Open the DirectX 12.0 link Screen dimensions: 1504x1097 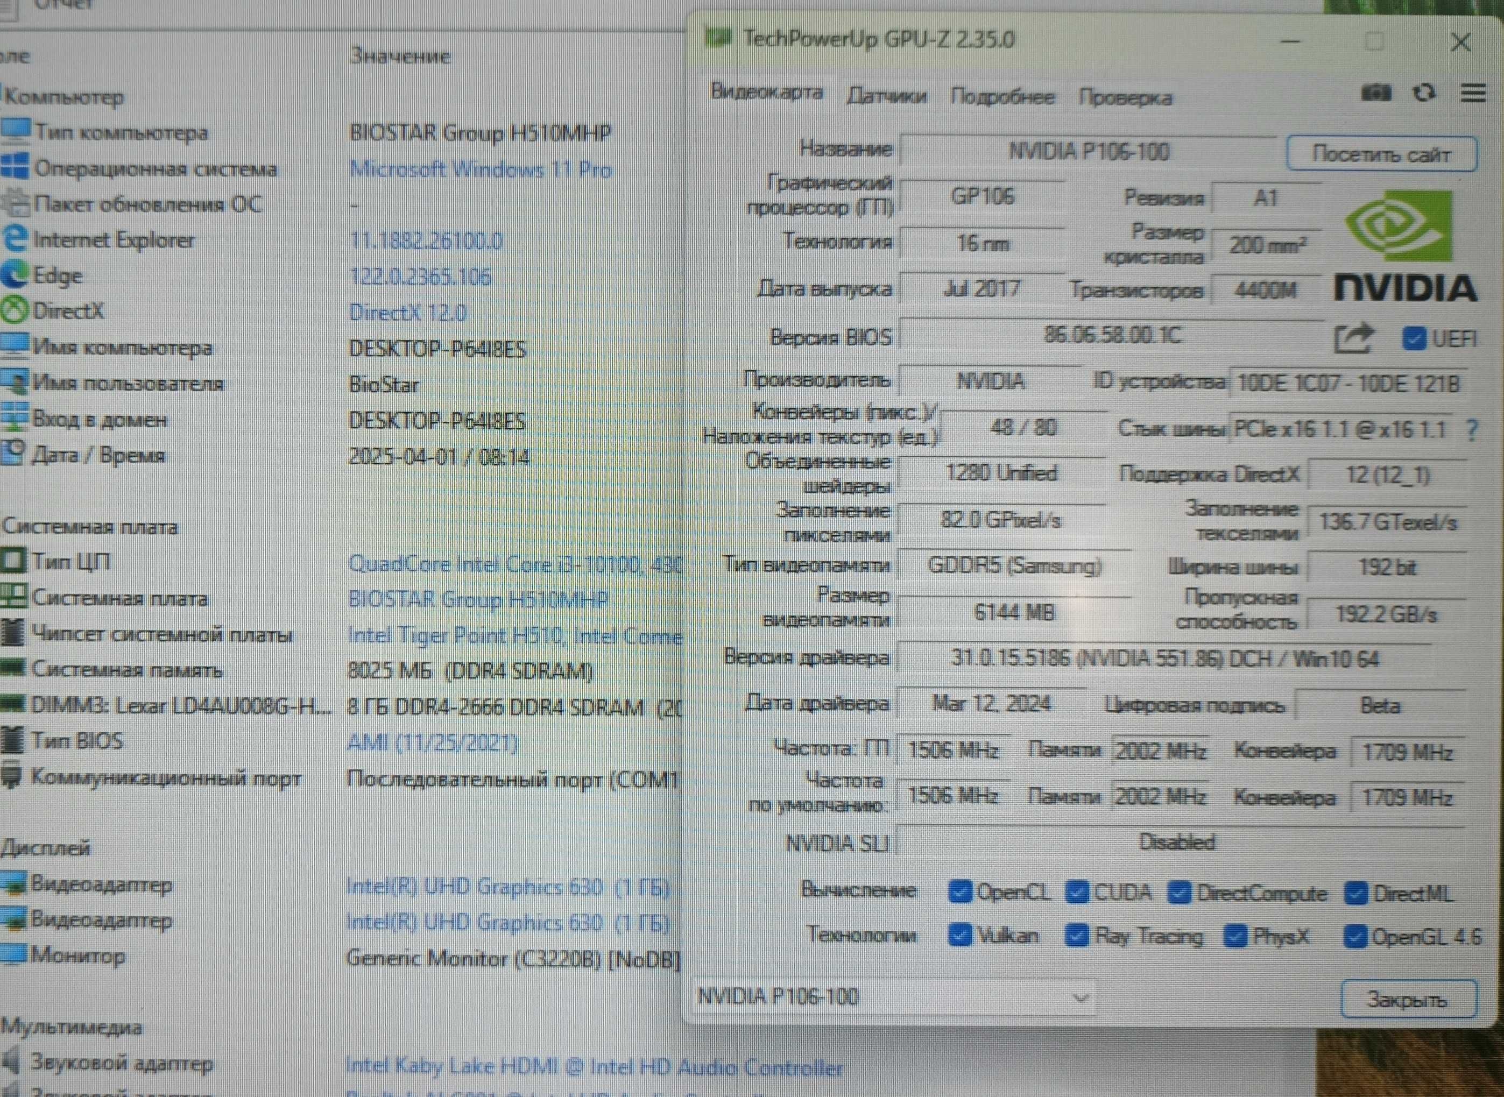coord(408,312)
